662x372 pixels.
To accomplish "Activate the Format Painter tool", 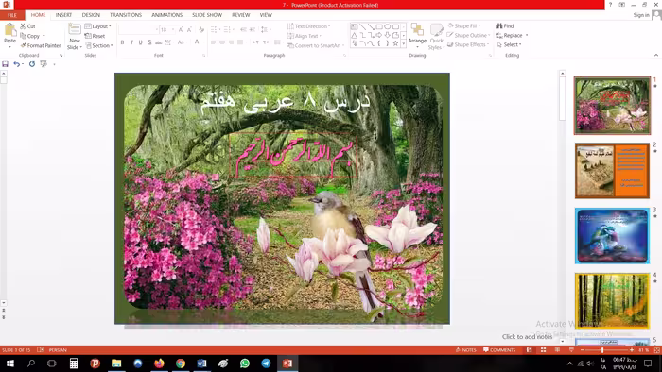I will click(41, 45).
